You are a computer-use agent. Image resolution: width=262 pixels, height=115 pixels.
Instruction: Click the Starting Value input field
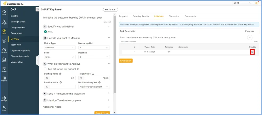[x=62, y=78]
